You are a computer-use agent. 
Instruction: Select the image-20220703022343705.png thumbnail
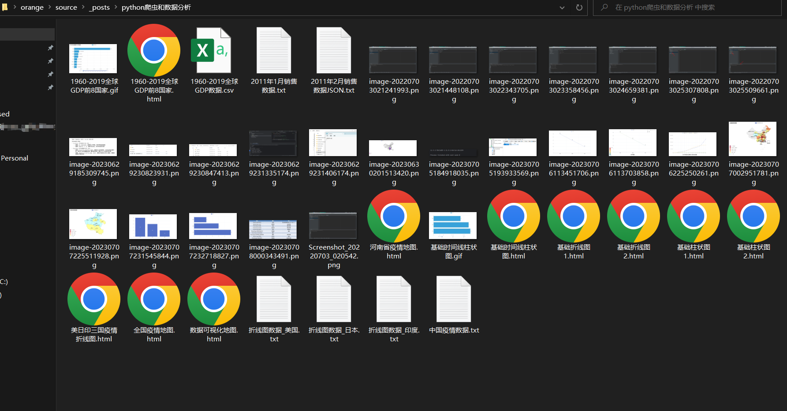[513, 60]
